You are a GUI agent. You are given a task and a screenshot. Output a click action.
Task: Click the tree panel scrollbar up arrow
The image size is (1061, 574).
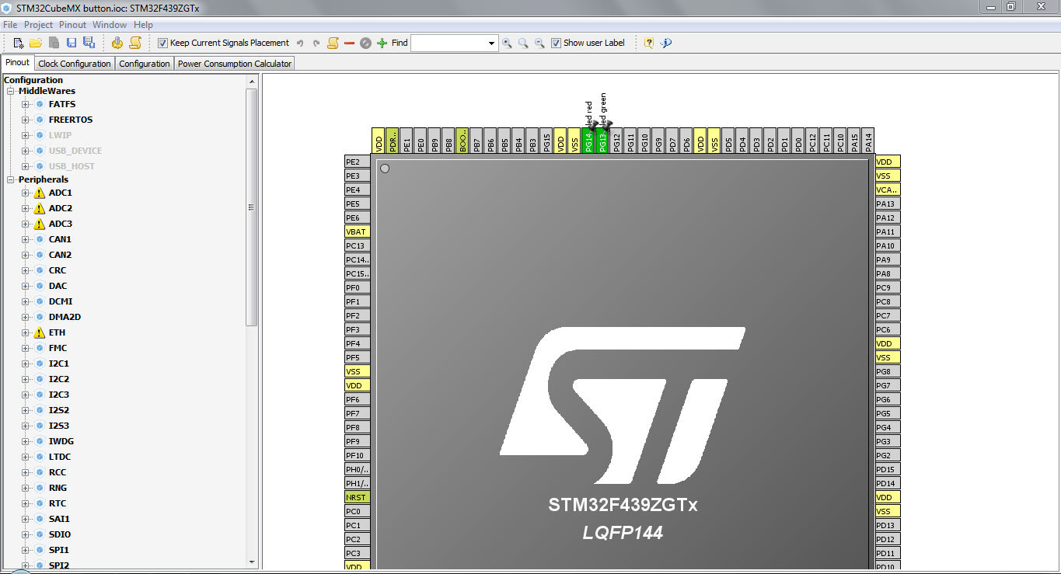click(x=252, y=81)
